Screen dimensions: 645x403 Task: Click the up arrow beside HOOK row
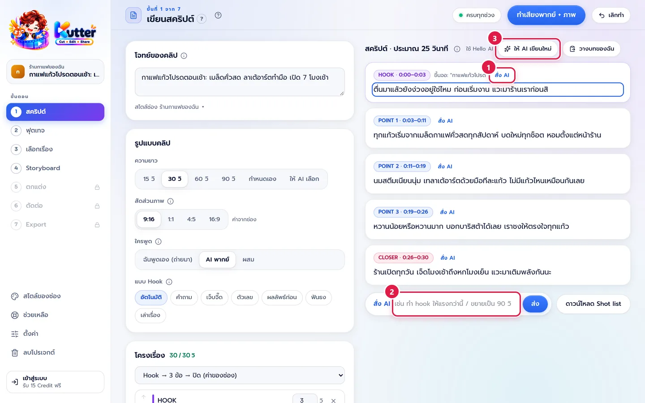tap(143, 397)
